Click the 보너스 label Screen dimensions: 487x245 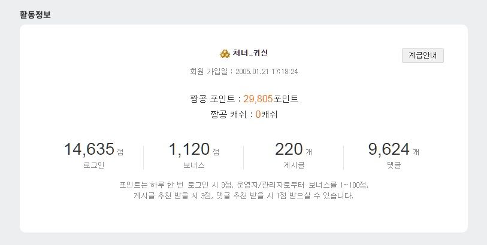[x=193, y=165]
